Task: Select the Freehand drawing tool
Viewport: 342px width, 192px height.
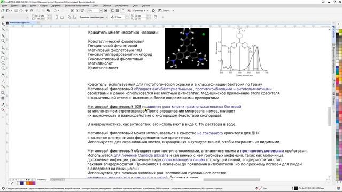Action: (x=3, y=47)
